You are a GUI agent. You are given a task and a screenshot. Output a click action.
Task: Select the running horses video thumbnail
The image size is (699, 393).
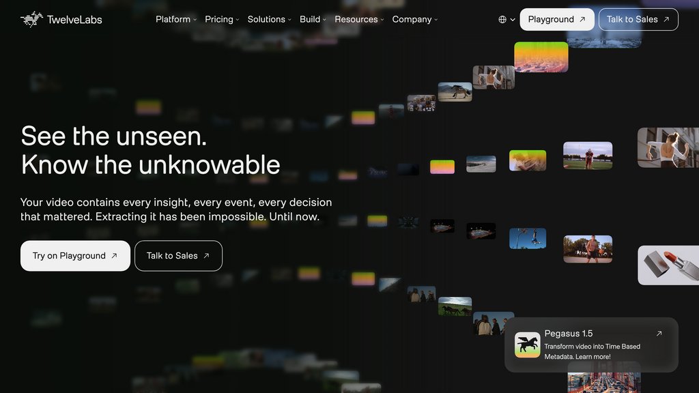pyautogui.click(x=455, y=306)
